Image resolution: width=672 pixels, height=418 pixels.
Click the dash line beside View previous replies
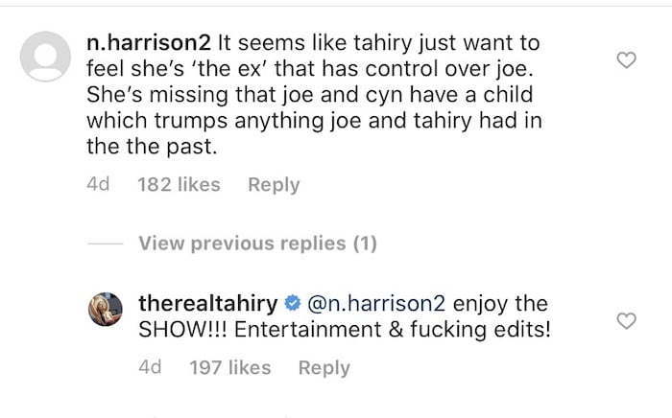pos(105,244)
